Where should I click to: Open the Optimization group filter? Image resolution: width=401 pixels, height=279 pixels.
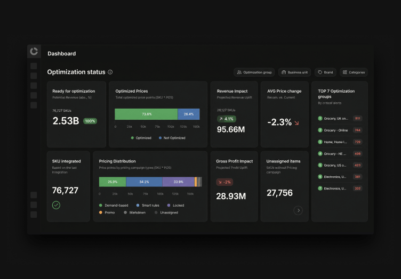click(x=254, y=72)
